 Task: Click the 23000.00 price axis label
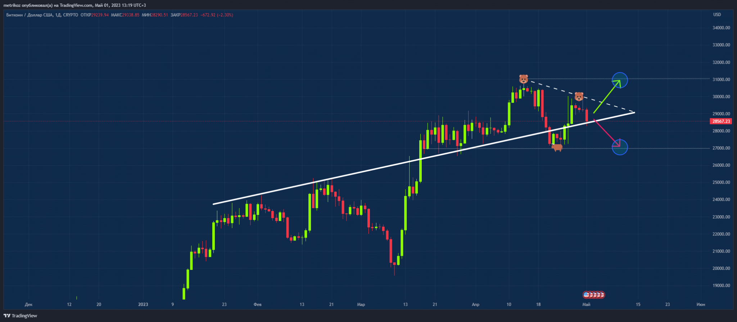721,217
